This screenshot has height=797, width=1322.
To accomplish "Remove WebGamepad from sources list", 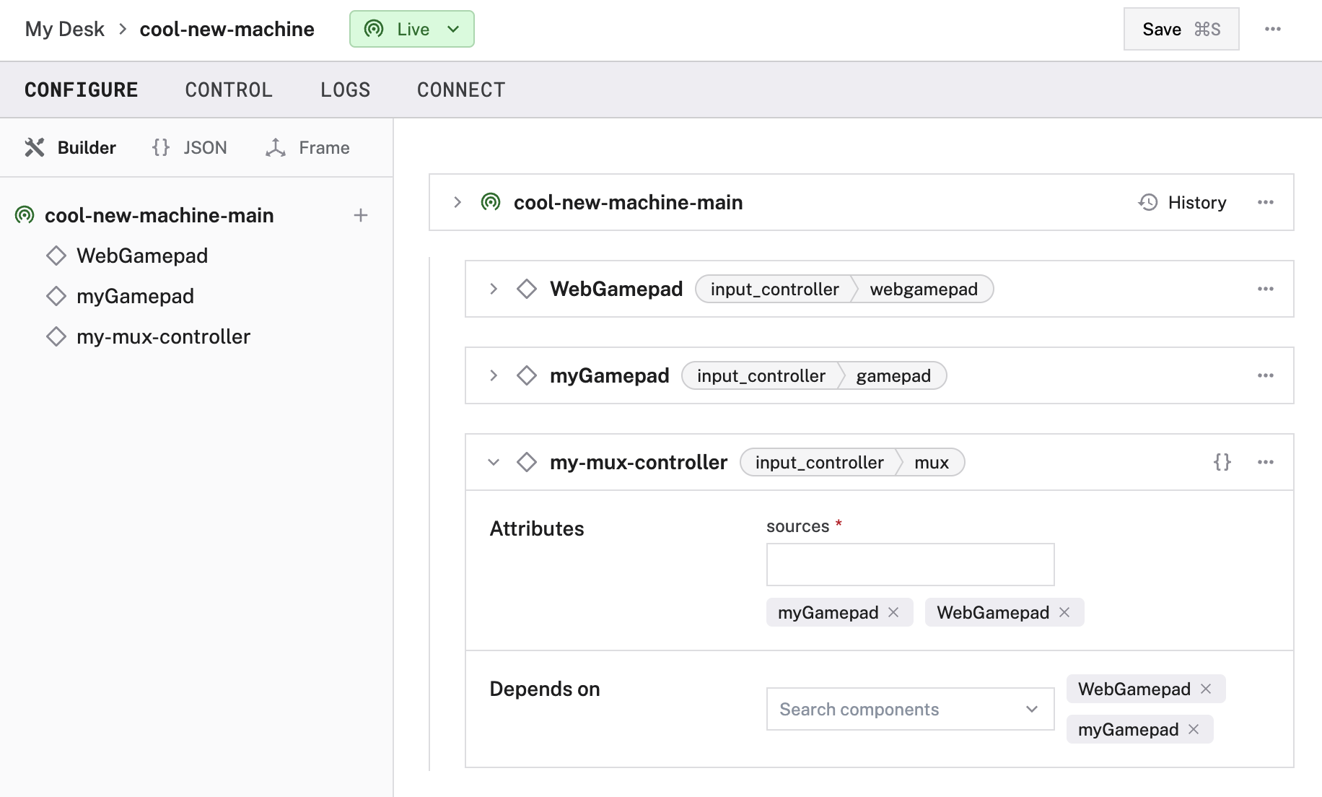I will pyautogui.click(x=1064, y=612).
